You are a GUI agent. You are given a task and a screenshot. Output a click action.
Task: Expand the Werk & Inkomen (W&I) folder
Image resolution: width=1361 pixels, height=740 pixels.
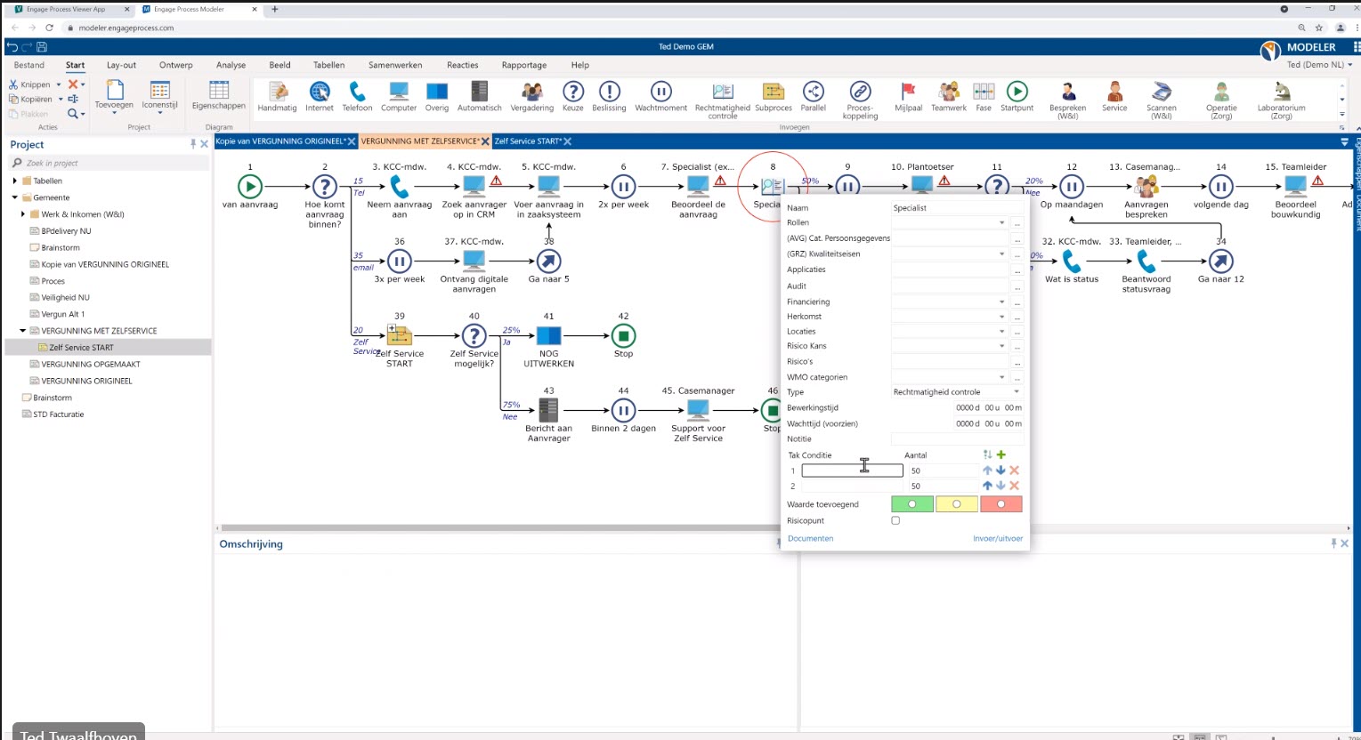coord(23,214)
